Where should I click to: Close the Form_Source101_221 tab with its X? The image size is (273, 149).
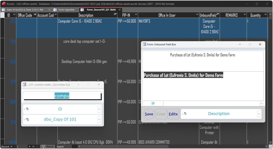click(x=120, y=10)
